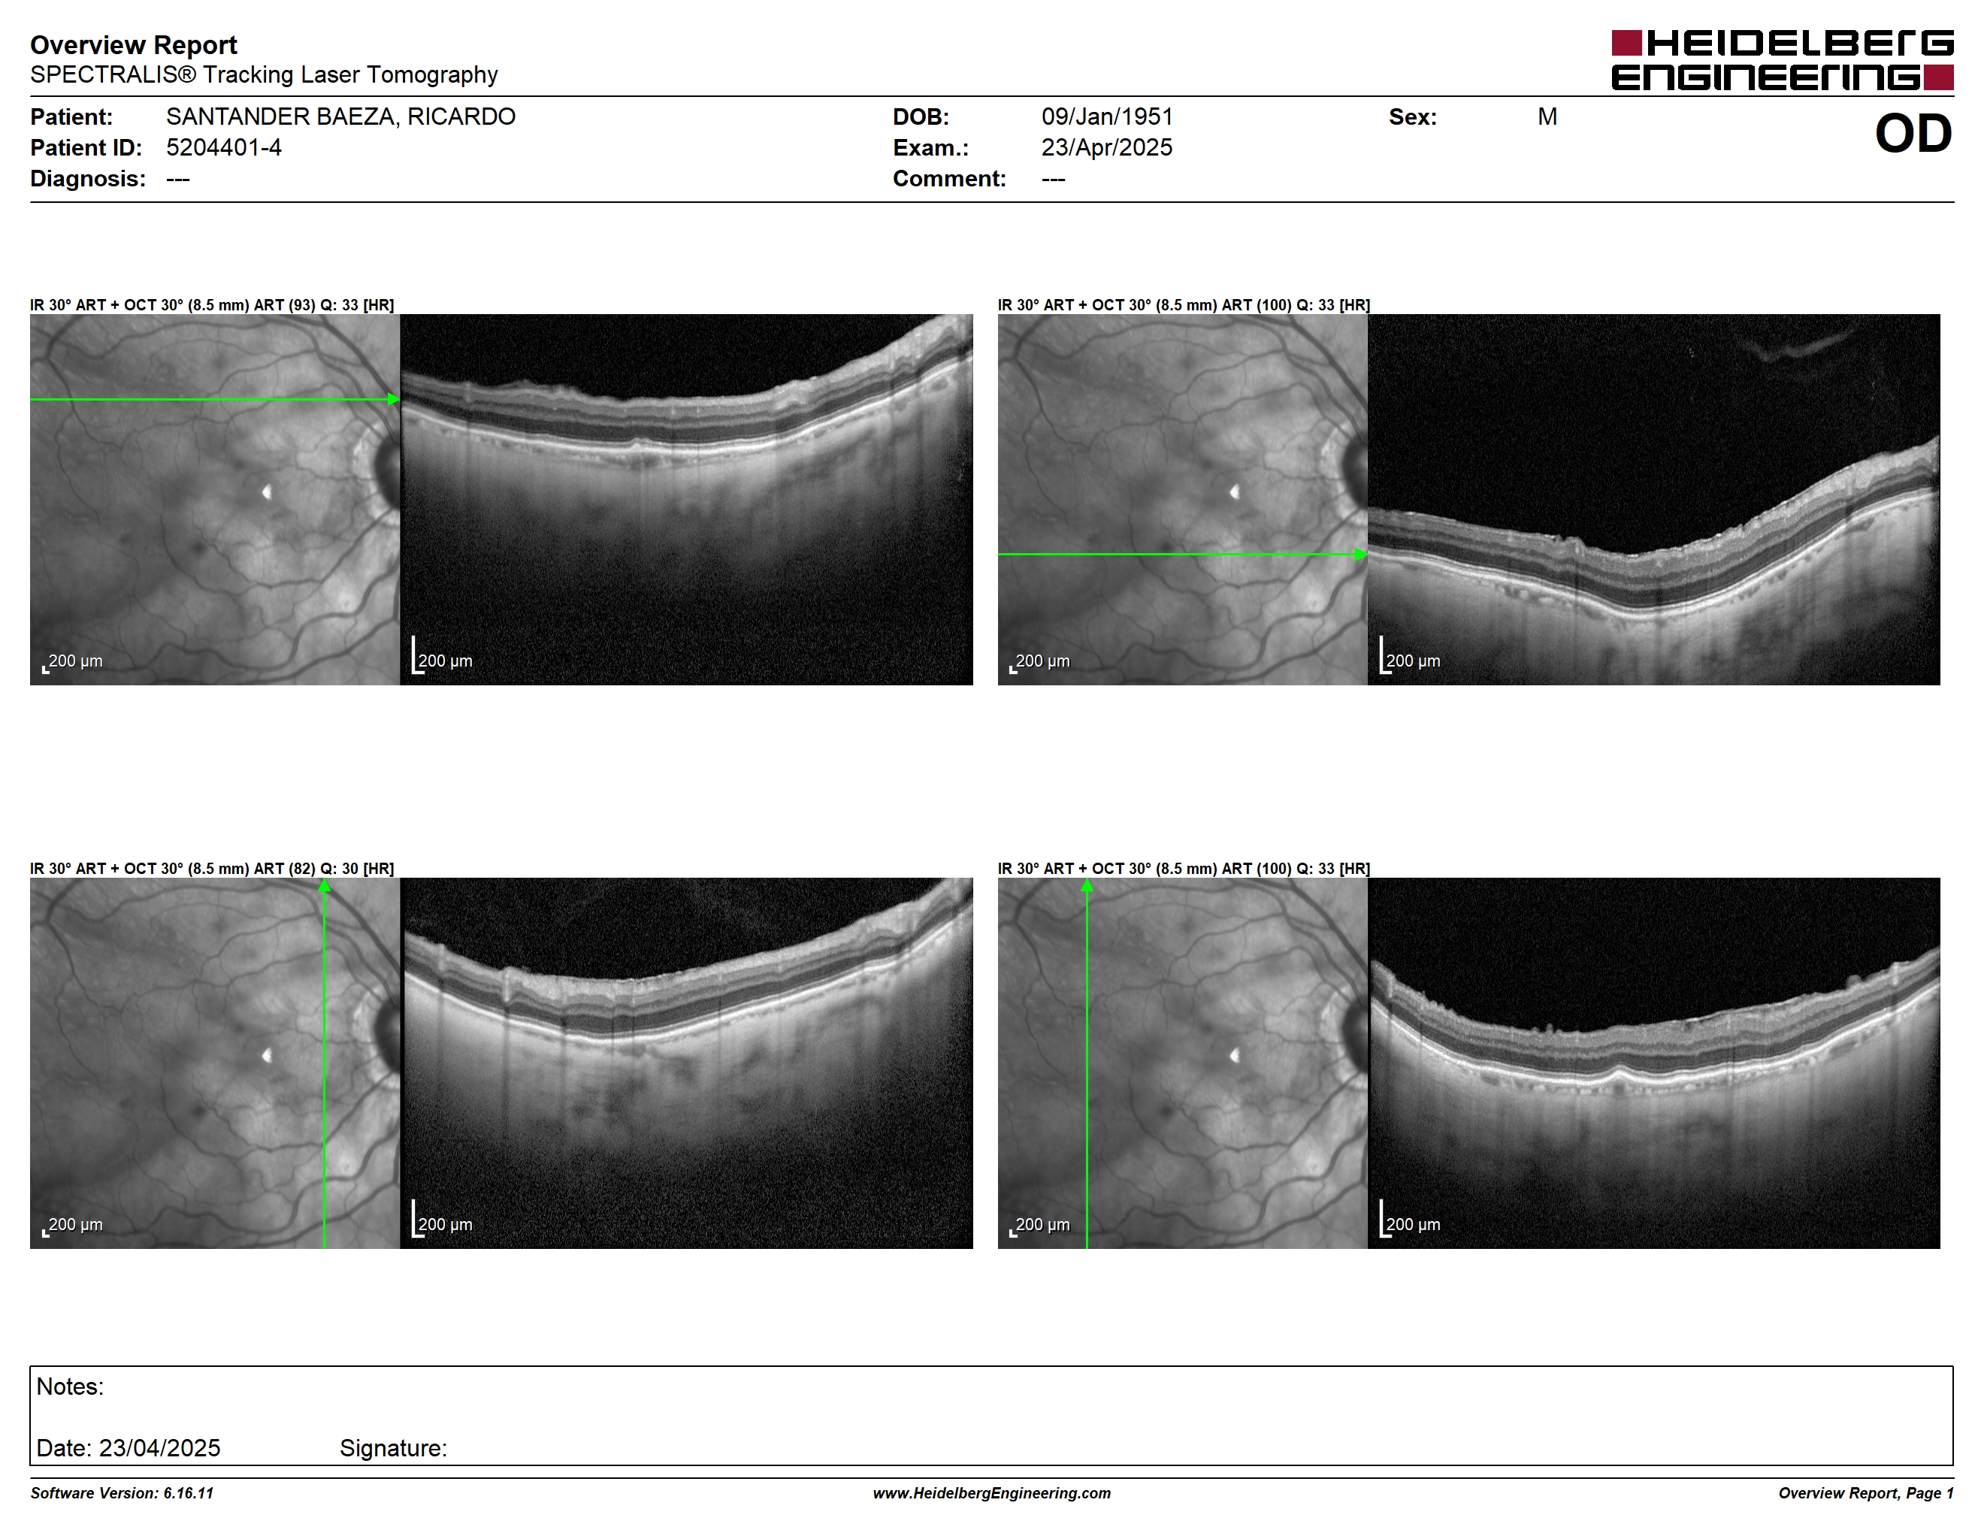Click the Overview Report title

tap(134, 44)
